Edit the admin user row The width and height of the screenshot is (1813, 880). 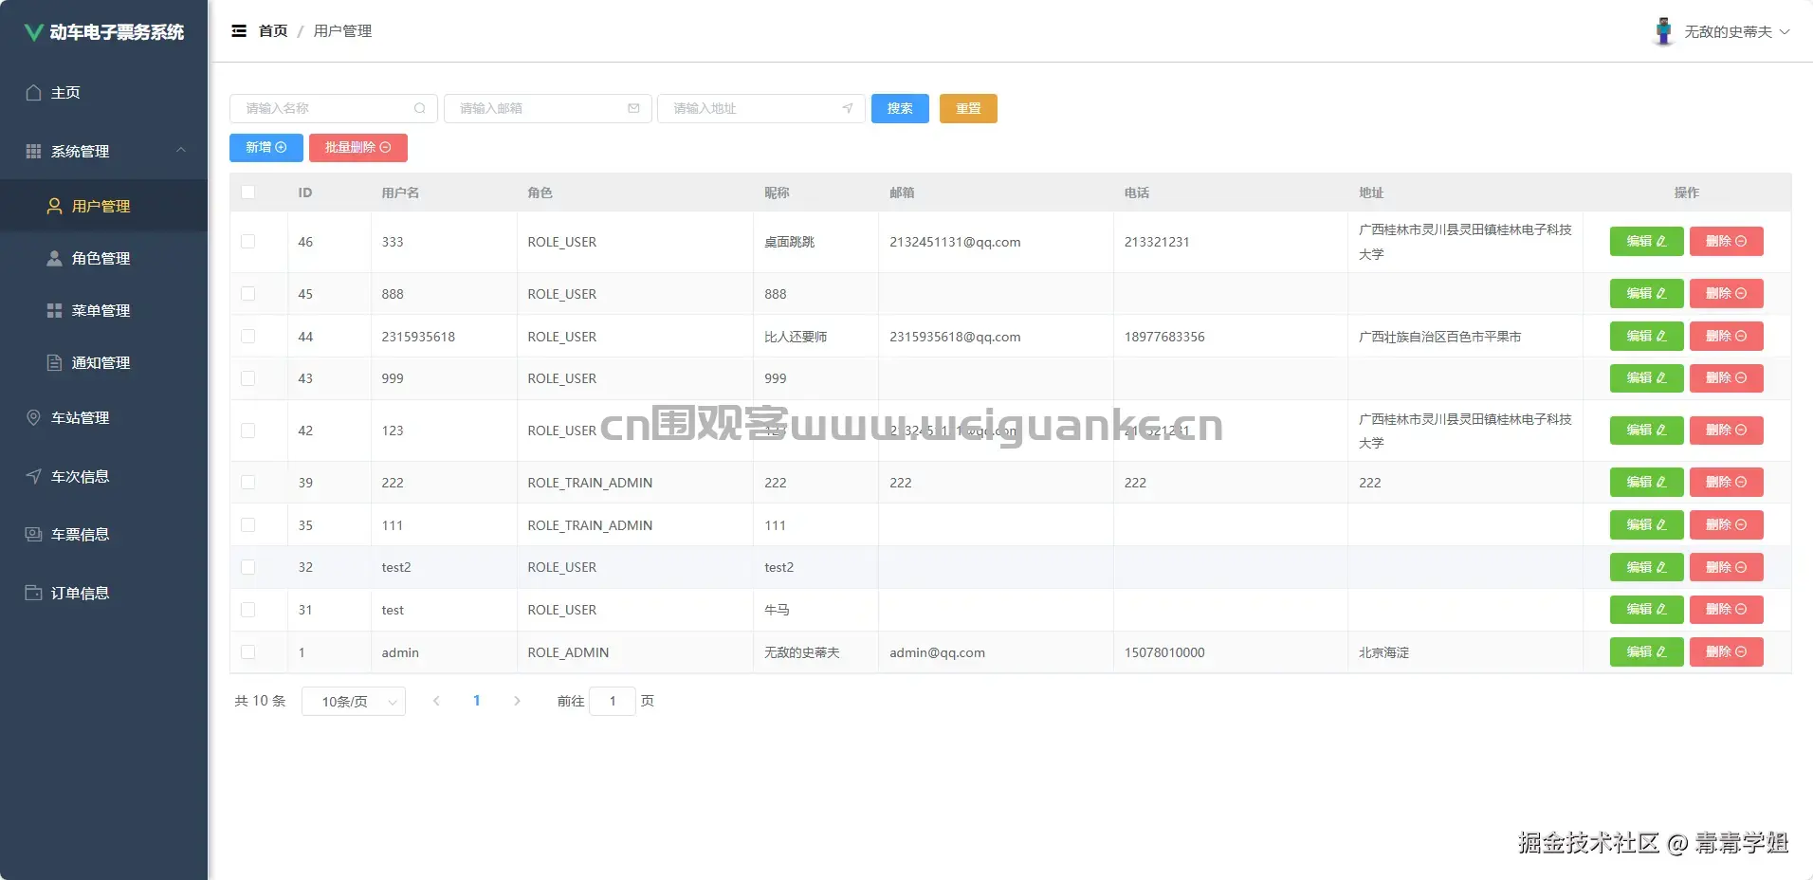click(1646, 651)
